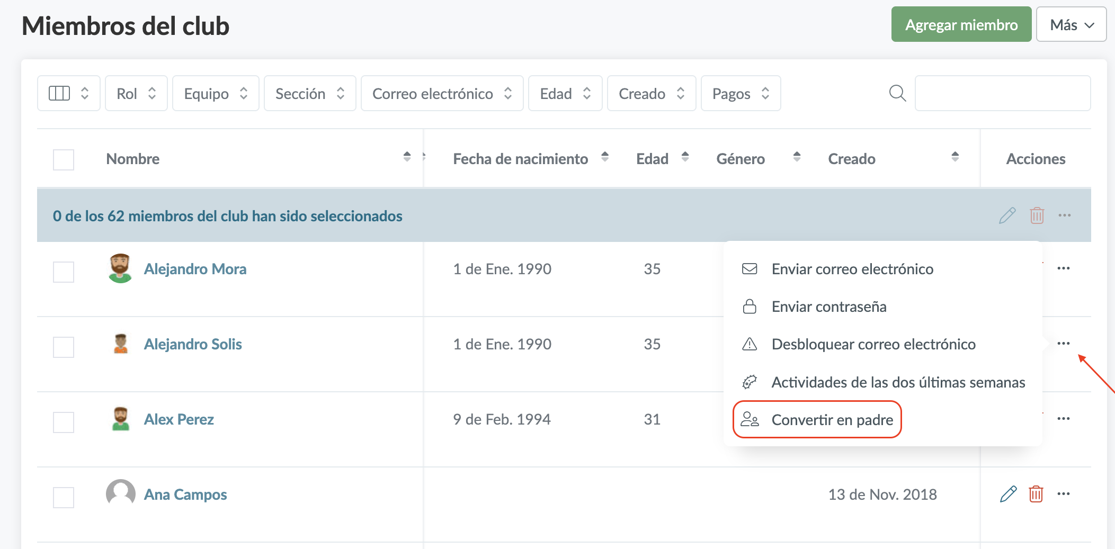Tick the select-all checkbox in header
The width and height of the screenshot is (1115, 549).
point(64,159)
